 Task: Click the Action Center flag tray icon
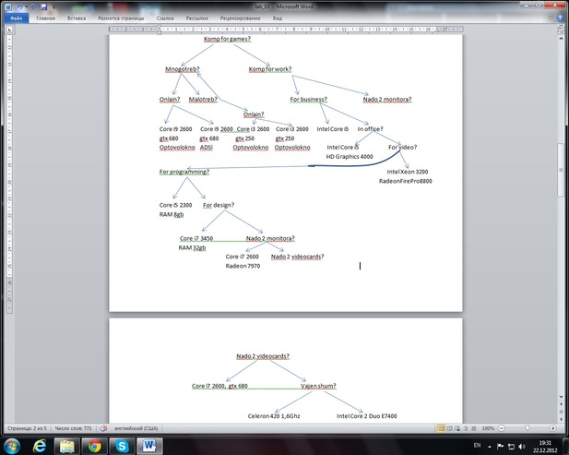pyautogui.click(x=500, y=447)
